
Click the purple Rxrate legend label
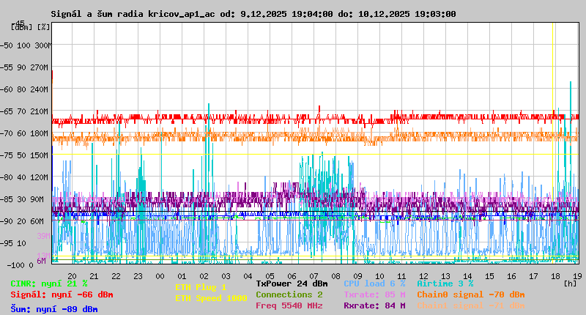374,305
